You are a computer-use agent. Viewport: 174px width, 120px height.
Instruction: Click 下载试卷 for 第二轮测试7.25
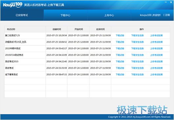(120, 36)
